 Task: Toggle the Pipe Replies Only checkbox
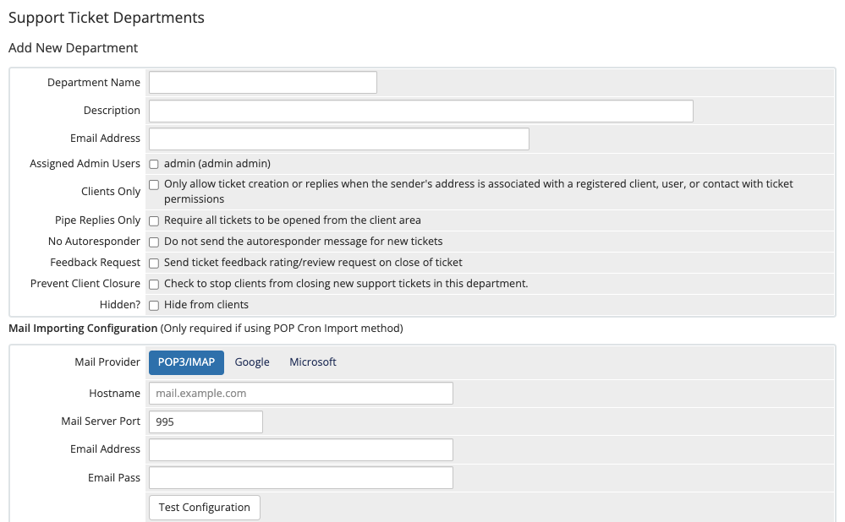click(x=154, y=221)
